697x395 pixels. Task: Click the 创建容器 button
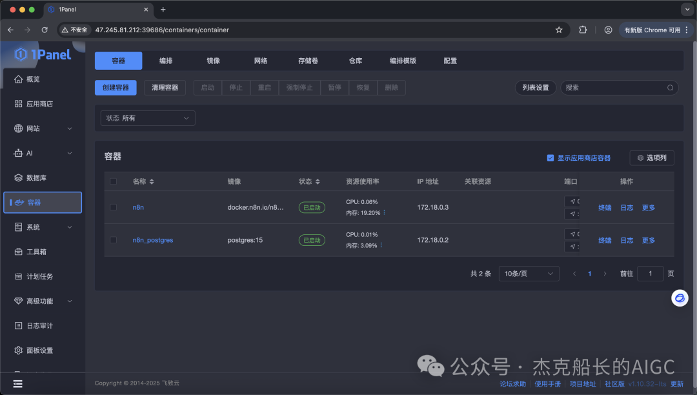click(x=116, y=88)
